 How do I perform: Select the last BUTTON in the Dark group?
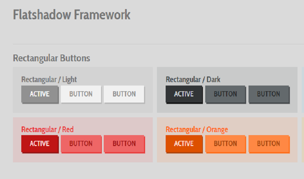tap(268, 94)
